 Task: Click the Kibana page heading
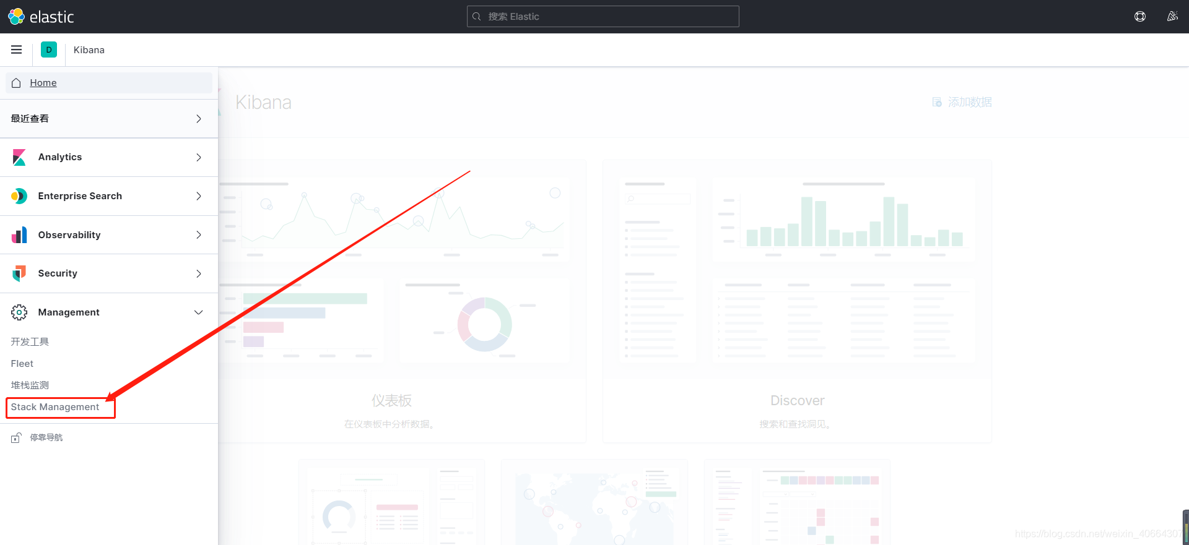click(263, 102)
